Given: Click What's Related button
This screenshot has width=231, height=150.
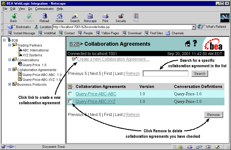Looking at the screenshot, I should coord(212,27).
